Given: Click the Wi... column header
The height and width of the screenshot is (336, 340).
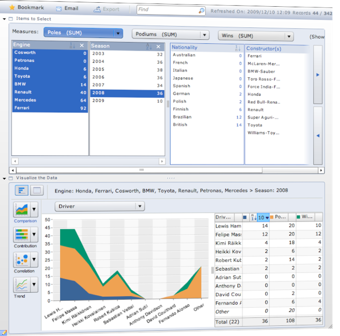Looking at the screenshot, I should (x=307, y=217).
